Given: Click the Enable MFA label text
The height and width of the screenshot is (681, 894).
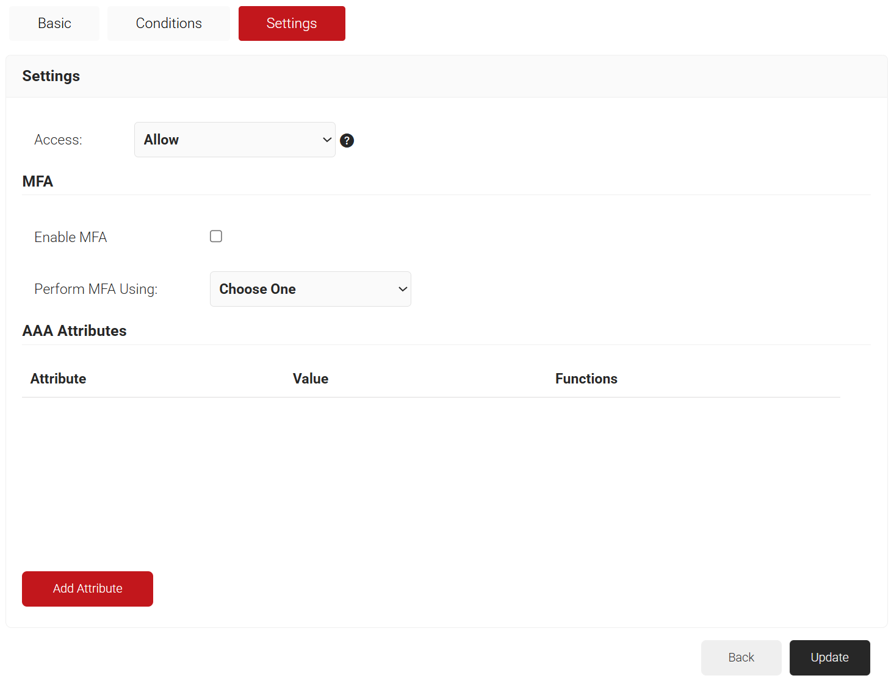Looking at the screenshot, I should pyautogui.click(x=71, y=237).
